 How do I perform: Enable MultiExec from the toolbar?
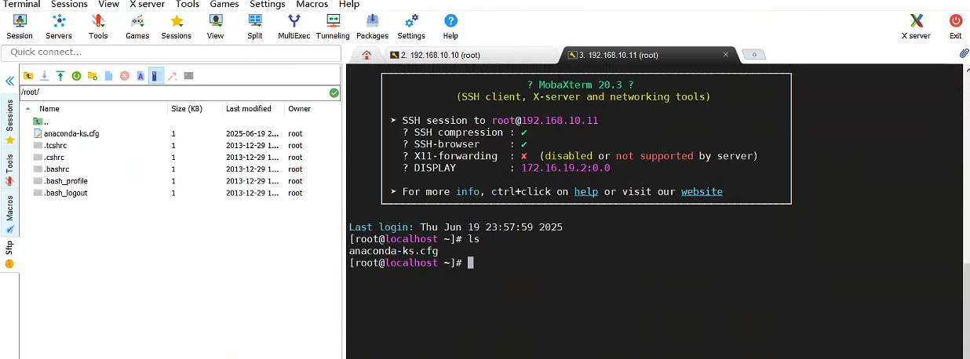tap(294, 26)
